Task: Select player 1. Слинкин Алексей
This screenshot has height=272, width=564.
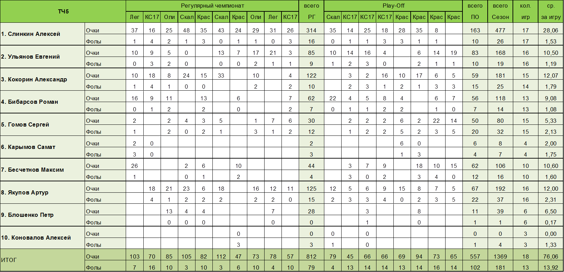Action: pos(42,34)
